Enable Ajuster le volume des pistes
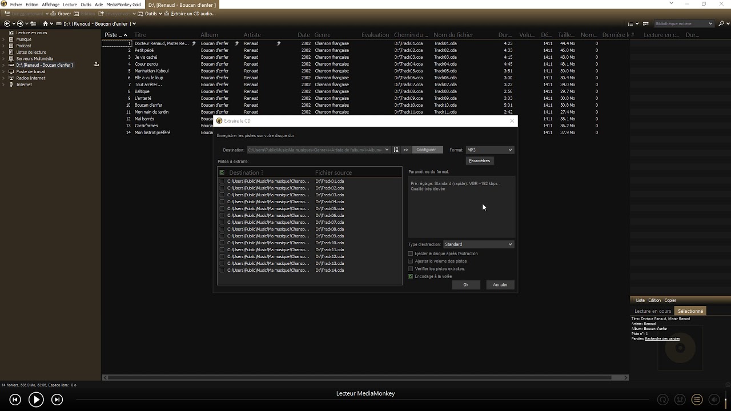 tap(410, 261)
